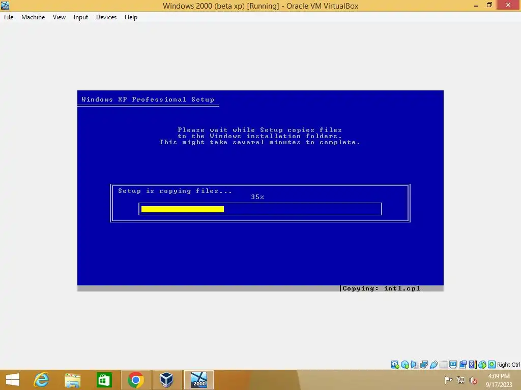Click the CPU virtualization status icon
Image resolution: width=521 pixels, height=390 pixels.
point(472,365)
